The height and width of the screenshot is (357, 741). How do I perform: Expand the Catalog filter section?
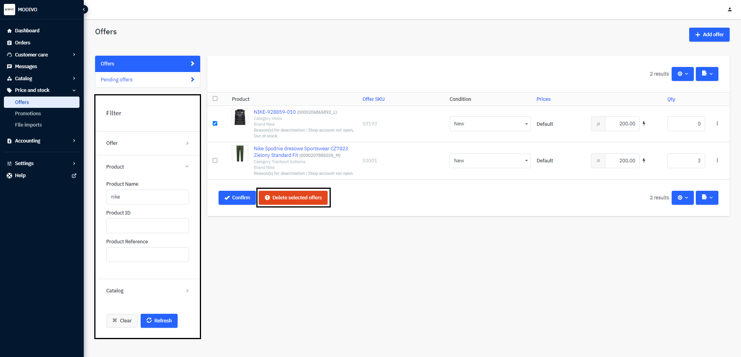click(x=148, y=291)
